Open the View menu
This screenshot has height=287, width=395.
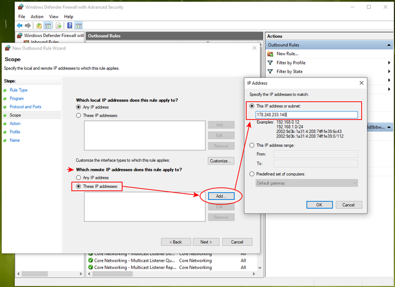click(x=54, y=17)
